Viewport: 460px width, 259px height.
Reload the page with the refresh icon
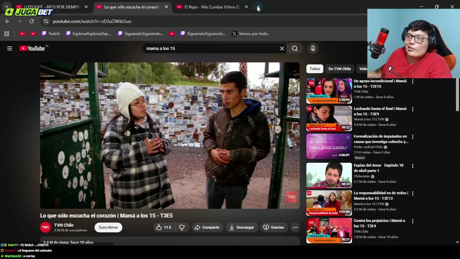(32, 21)
